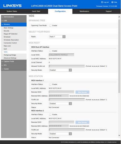This screenshot has height=144, width=121.
Task: Expand the LAN sidebar section
Action: point(14,21)
